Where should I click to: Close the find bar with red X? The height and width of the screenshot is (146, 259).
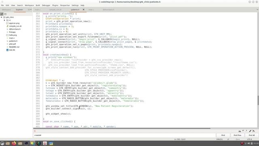point(35,131)
